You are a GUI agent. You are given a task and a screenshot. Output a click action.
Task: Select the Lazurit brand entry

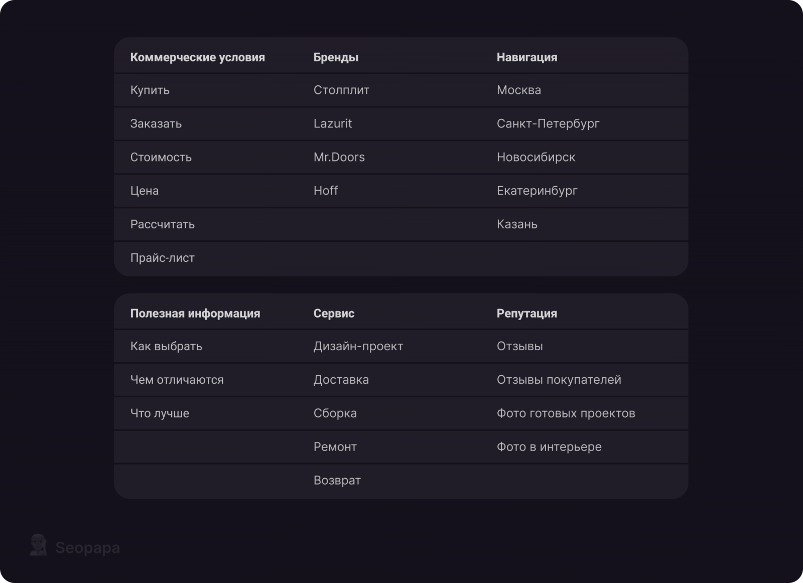[333, 124]
